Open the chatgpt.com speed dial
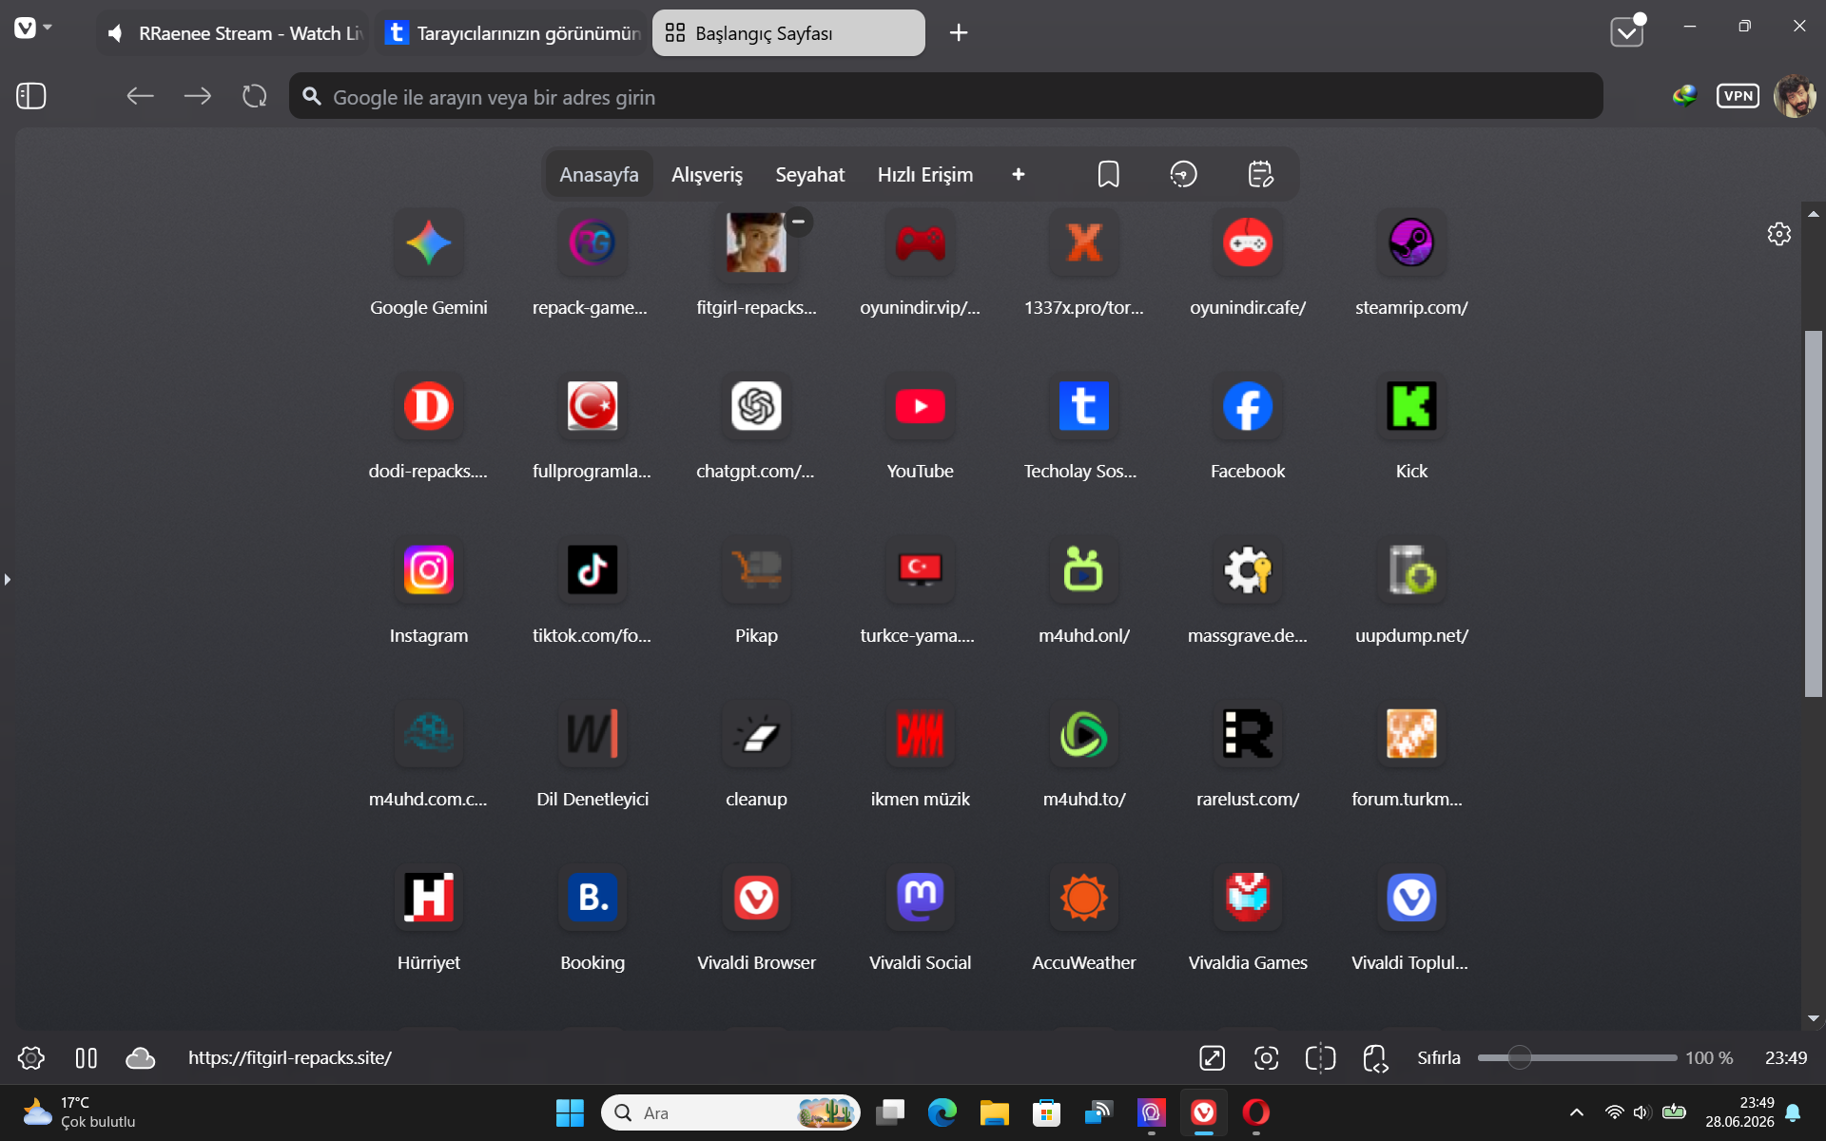The width and height of the screenshot is (1826, 1141). click(756, 407)
